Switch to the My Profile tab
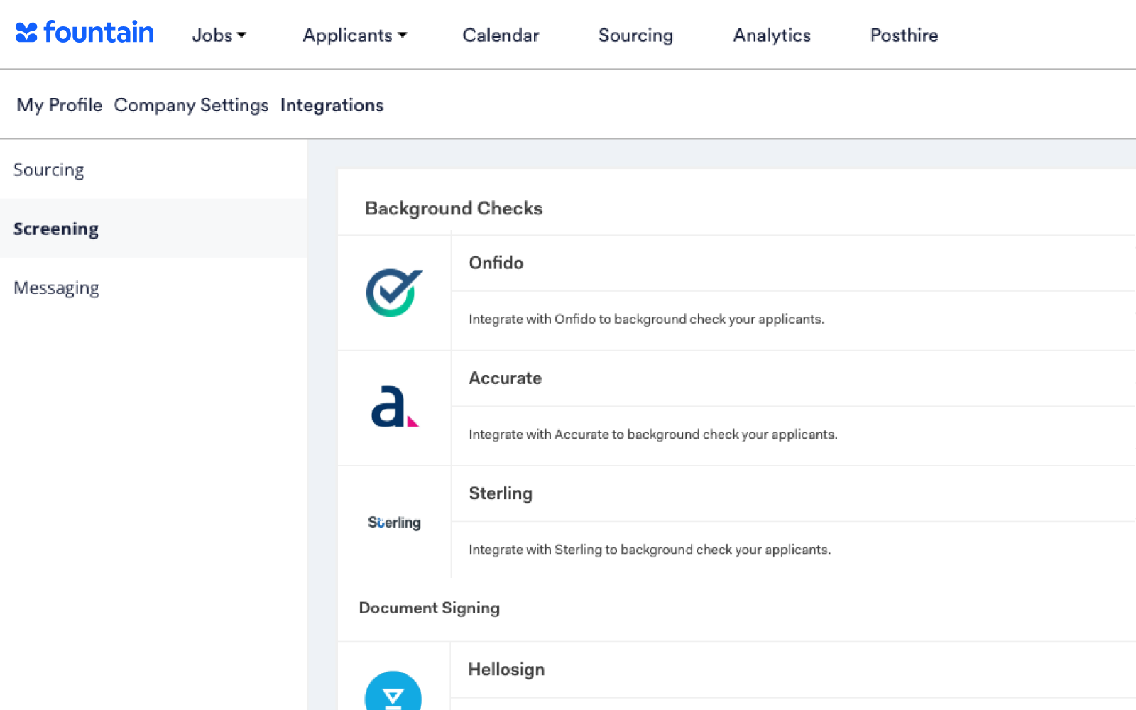The height and width of the screenshot is (710, 1136). click(x=60, y=105)
